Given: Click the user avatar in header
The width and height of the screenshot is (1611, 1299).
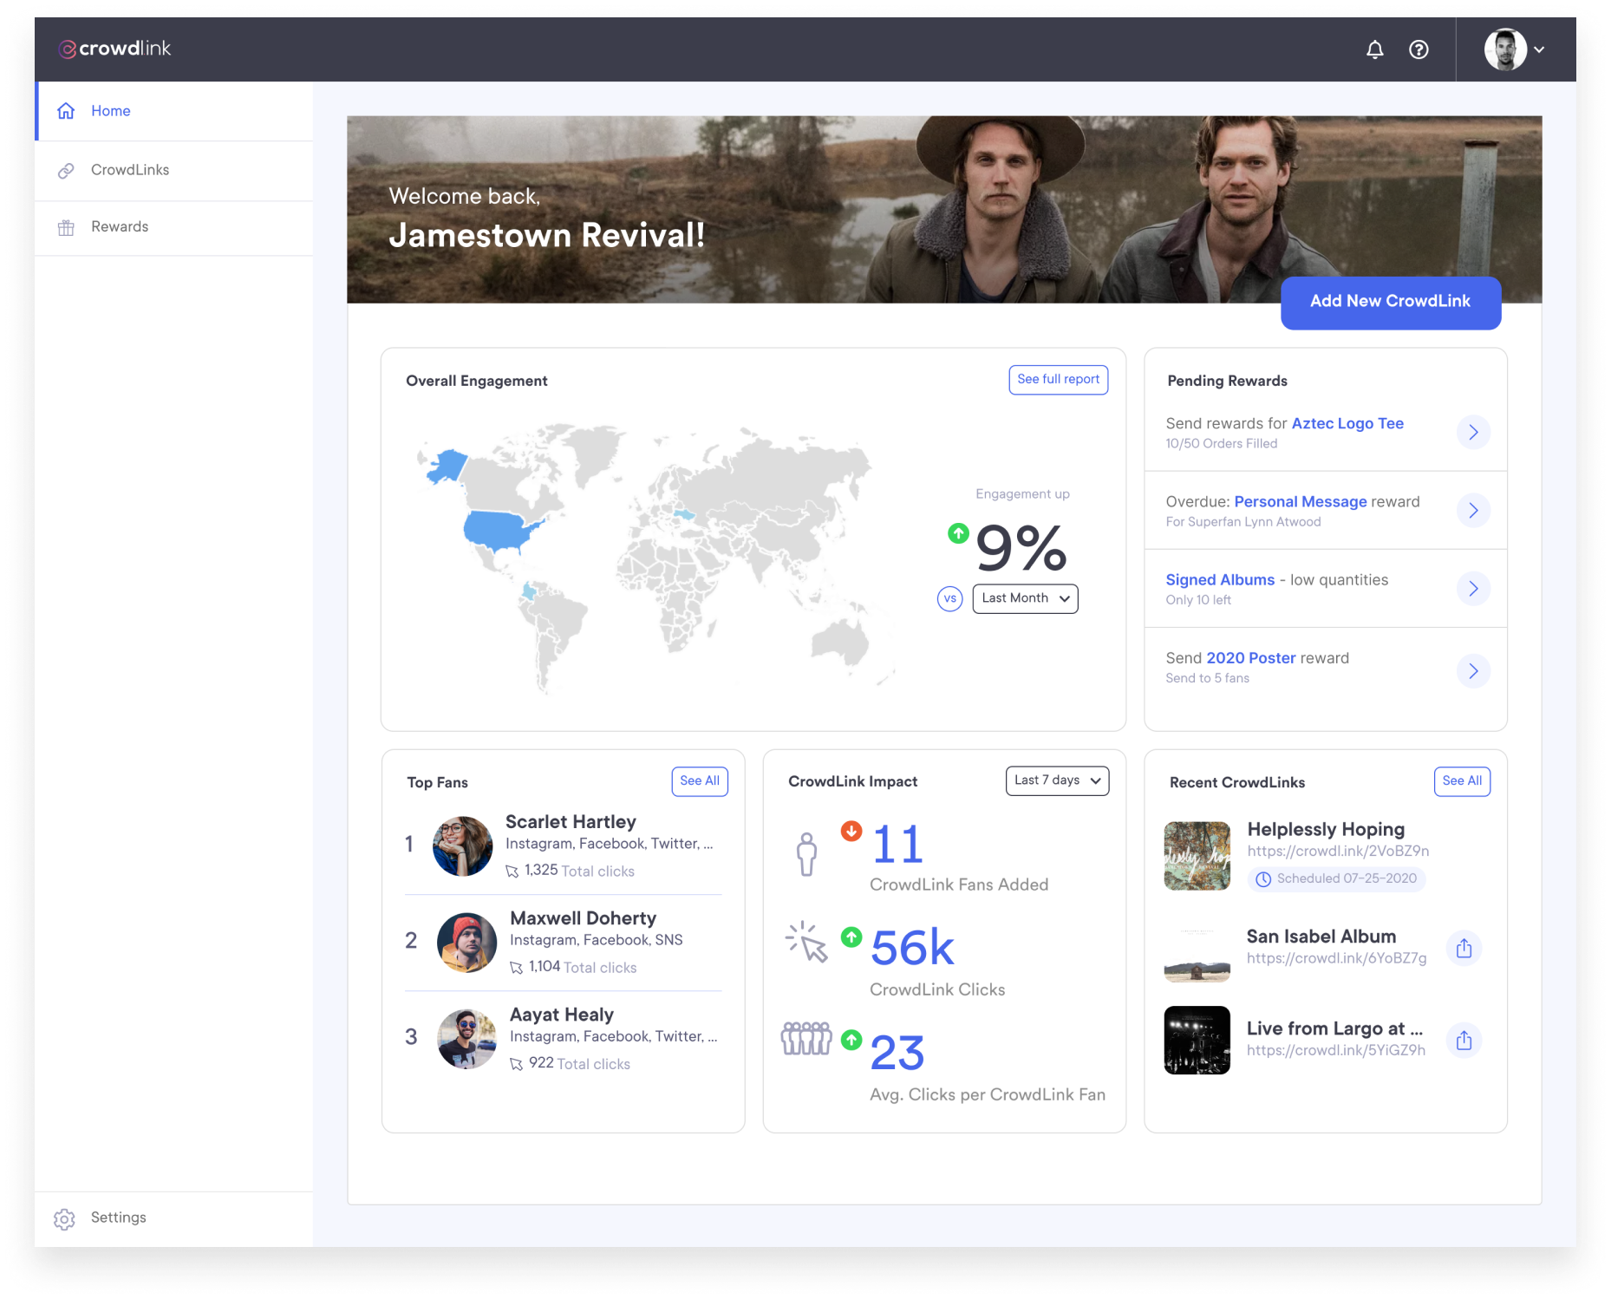Looking at the screenshot, I should (1505, 49).
